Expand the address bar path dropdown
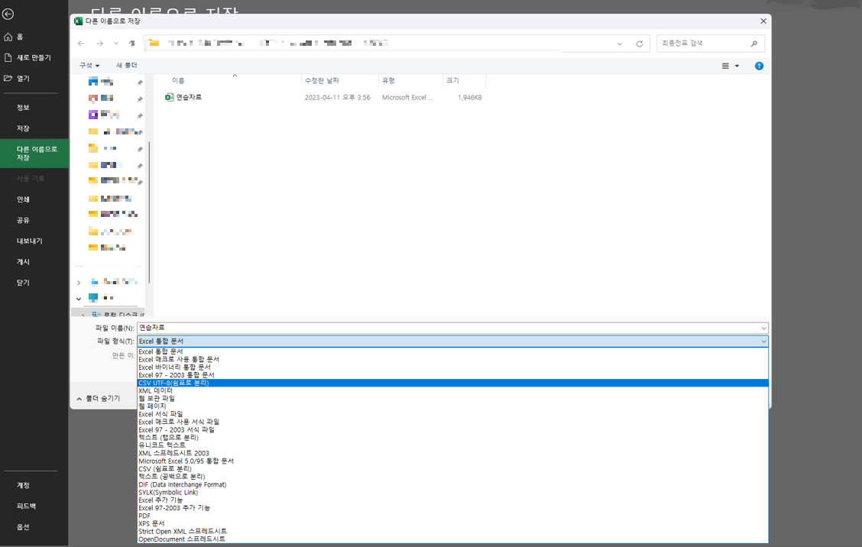Image resolution: width=862 pixels, height=547 pixels. pos(620,44)
